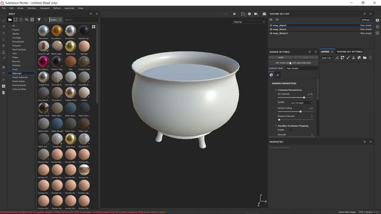Click the solo-view icon in Texture Set List
Viewport: 381px width, 214px height.
point(271,20)
